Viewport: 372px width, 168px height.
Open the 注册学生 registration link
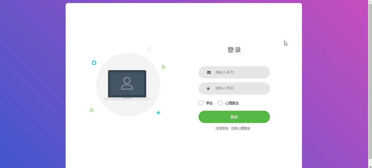tap(222, 128)
